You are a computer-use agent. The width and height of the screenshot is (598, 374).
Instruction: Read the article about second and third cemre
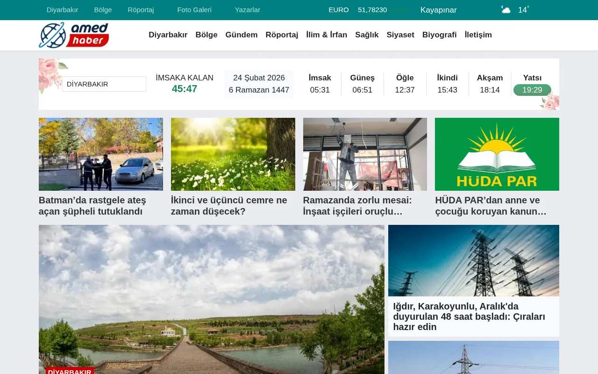(229, 206)
